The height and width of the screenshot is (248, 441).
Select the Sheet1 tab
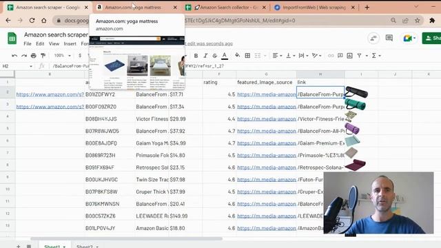(52, 247)
